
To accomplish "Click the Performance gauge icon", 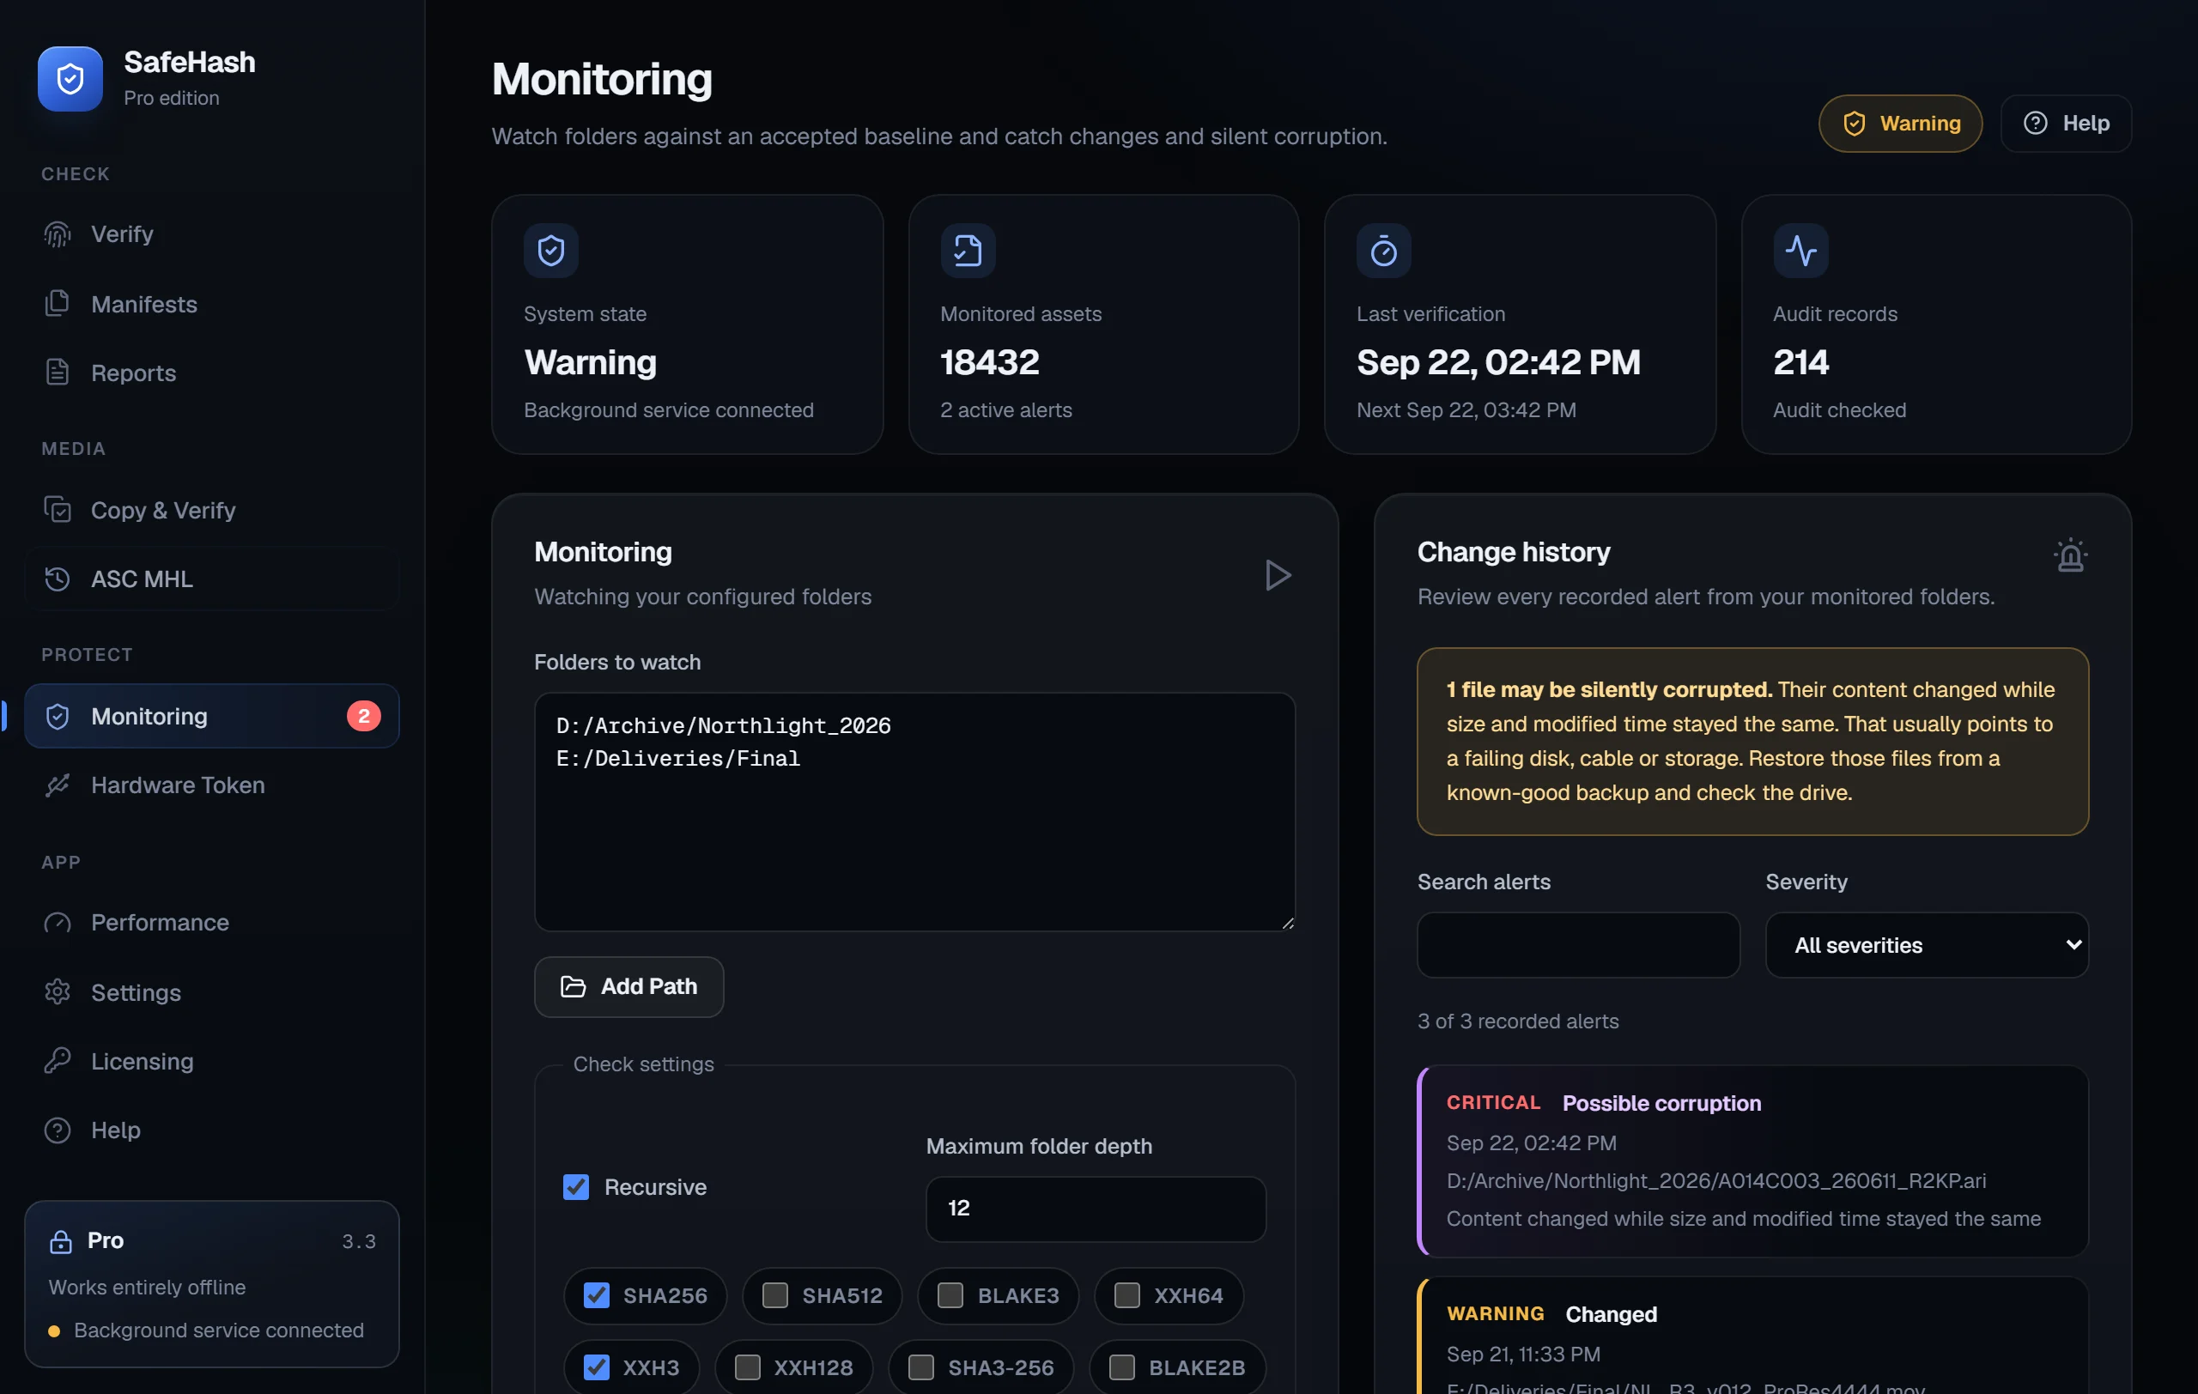I will (58, 923).
